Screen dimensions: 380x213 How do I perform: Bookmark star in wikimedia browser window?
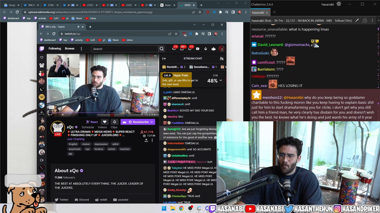click(200, 12)
